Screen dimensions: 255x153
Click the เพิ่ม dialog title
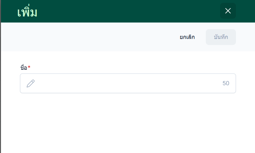[27, 12]
